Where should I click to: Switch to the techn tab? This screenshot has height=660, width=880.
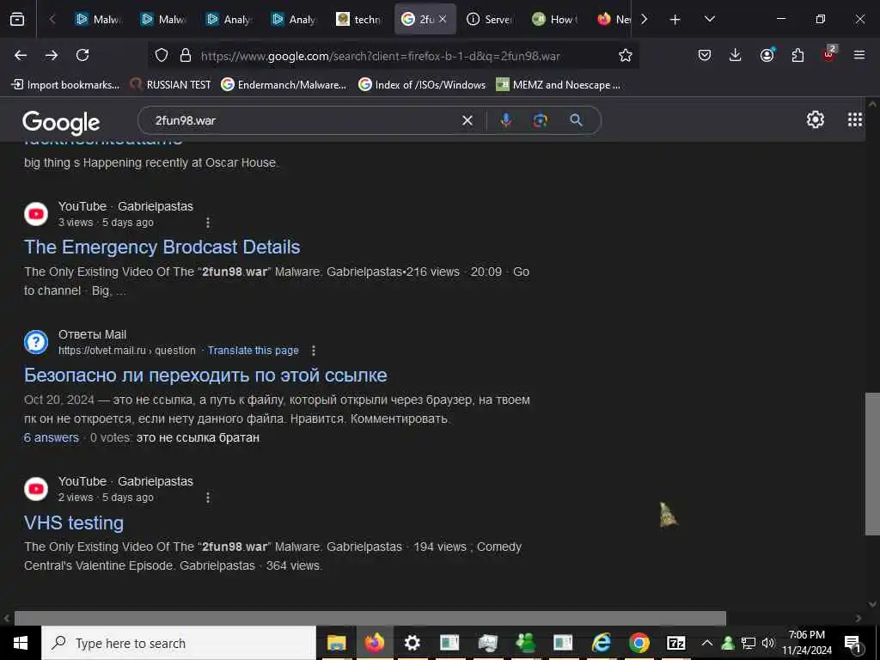click(x=360, y=19)
